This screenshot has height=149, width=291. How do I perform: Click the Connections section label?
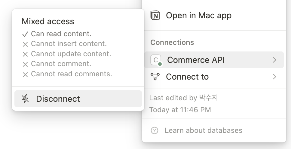coord(172,42)
